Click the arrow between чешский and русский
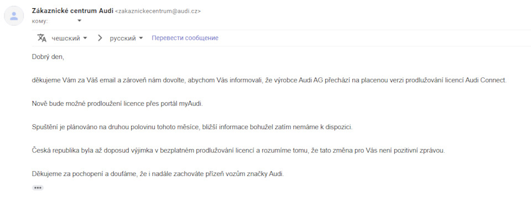The width and height of the screenshot is (531, 213). [x=100, y=38]
